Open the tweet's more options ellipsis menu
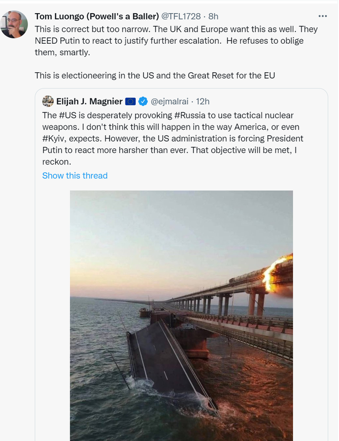Image resolution: width=339 pixels, height=441 pixels. pos(323,16)
